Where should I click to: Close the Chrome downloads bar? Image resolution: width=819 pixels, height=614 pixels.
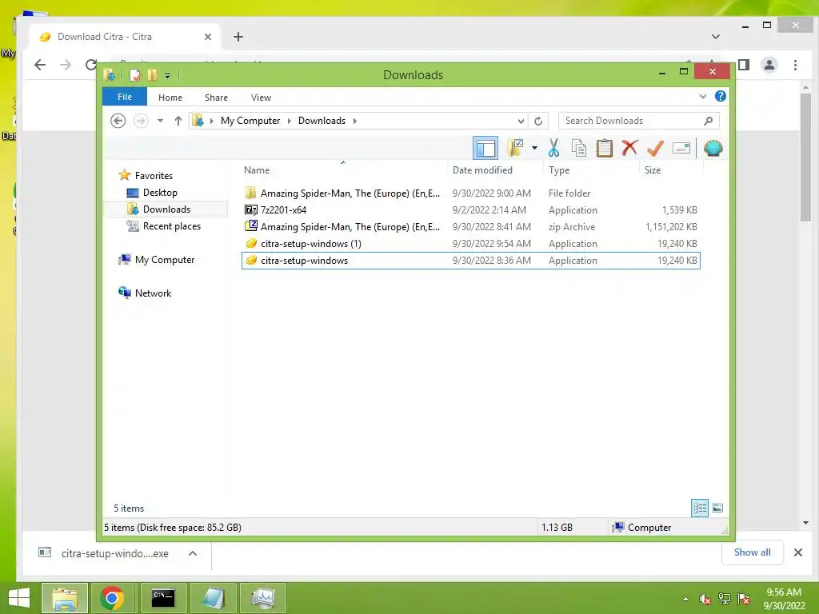(798, 552)
